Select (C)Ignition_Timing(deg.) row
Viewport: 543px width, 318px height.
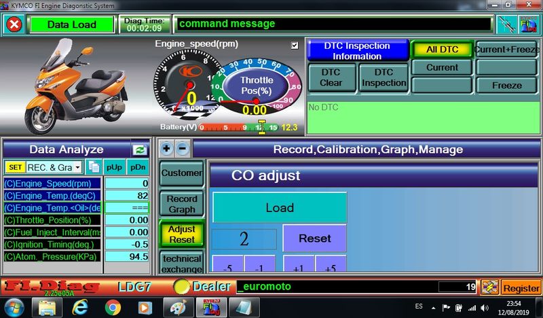pos(52,244)
